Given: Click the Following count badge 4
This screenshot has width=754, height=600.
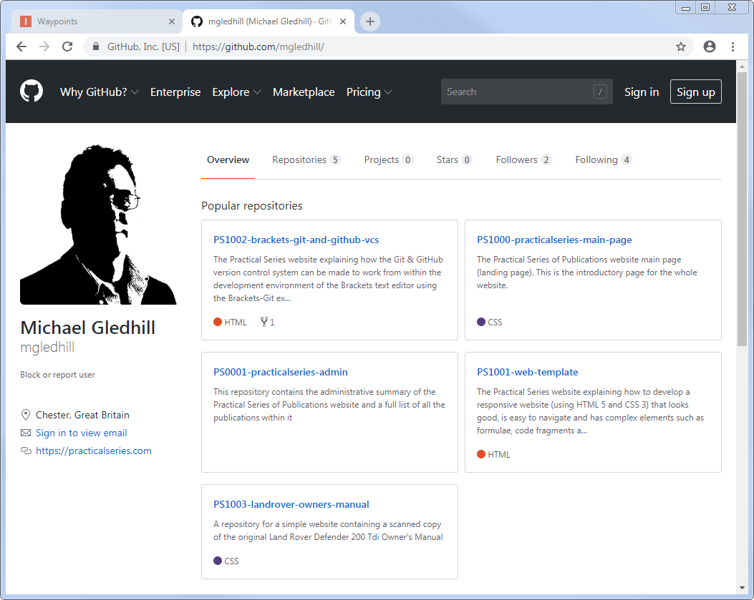Looking at the screenshot, I should 626,159.
